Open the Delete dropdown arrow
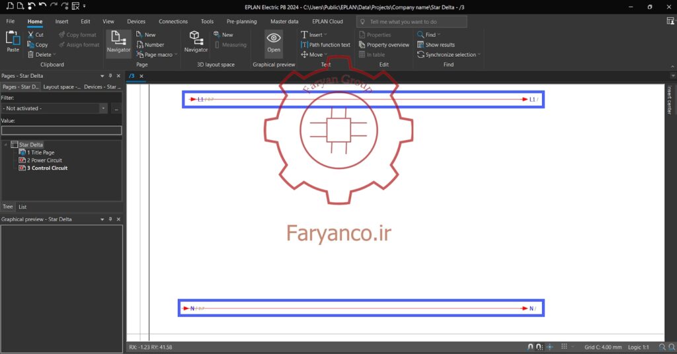 (x=54, y=55)
